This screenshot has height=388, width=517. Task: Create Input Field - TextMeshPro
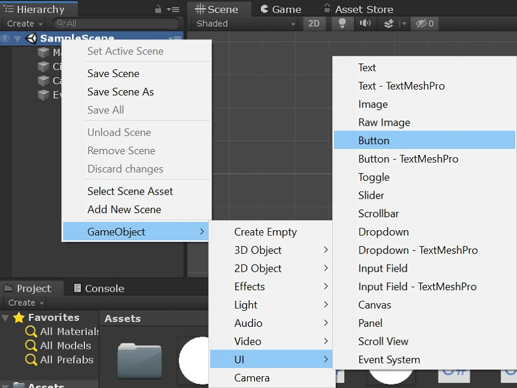click(425, 287)
